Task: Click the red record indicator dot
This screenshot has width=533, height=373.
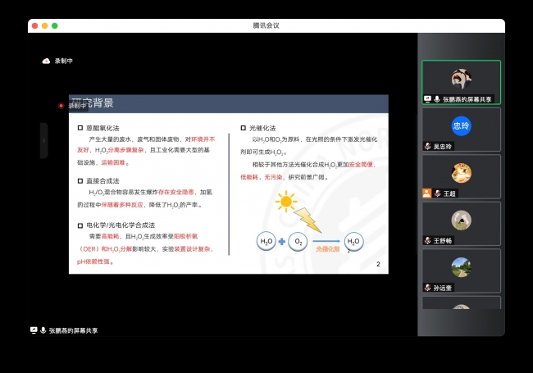Action: [61, 106]
